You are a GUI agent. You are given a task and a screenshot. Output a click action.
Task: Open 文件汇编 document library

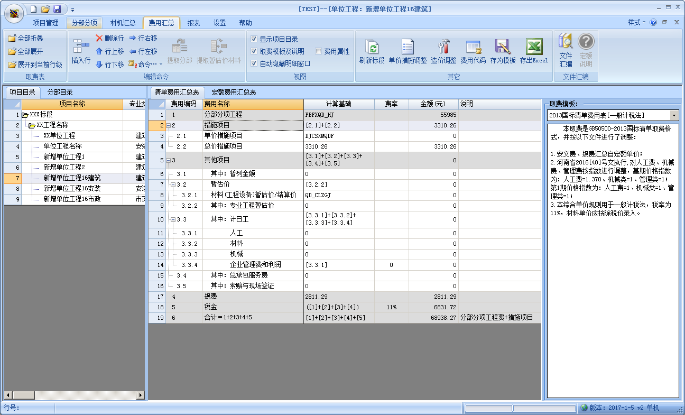click(566, 51)
